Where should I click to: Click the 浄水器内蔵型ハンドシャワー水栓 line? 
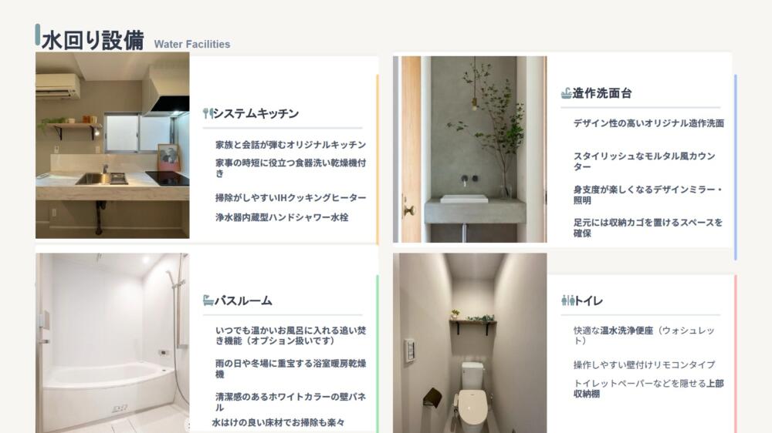click(x=282, y=217)
